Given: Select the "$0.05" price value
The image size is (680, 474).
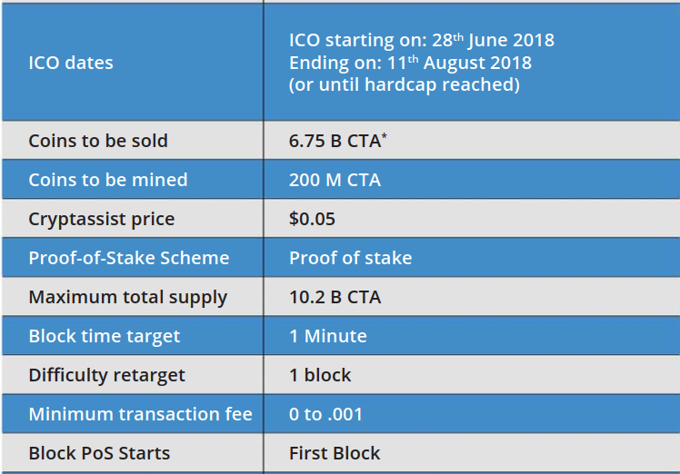Looking at the screenshot, I should [x=309, y=219].
